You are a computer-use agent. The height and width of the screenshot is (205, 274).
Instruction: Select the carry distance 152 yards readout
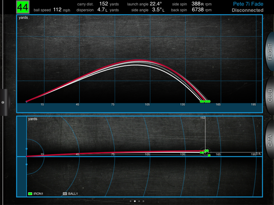103,3
